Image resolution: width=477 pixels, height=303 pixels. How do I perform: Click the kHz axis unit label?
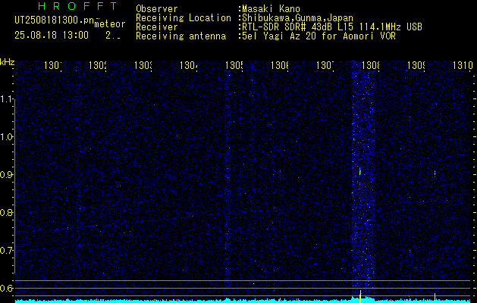point(7,62)
